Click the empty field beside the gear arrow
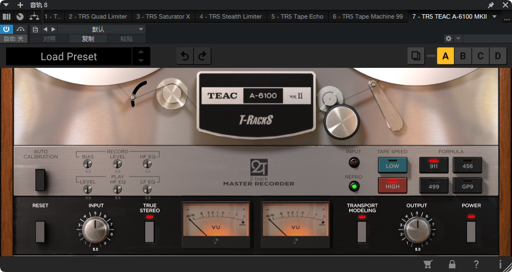This screenshot has height=272, width=512. click(x=487, y=38)
